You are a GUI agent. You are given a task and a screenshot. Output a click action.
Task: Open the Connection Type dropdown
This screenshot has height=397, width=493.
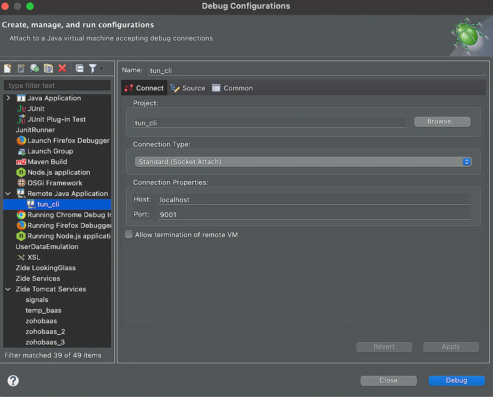pyautogui.click(x=303, y=162)
